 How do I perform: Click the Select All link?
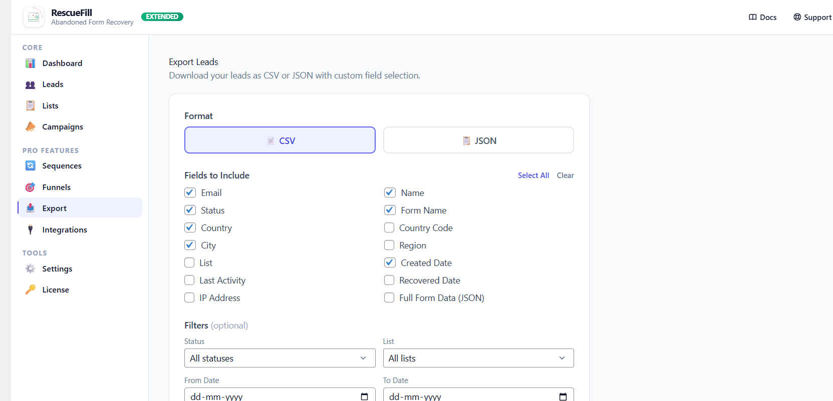click(533, 175)
